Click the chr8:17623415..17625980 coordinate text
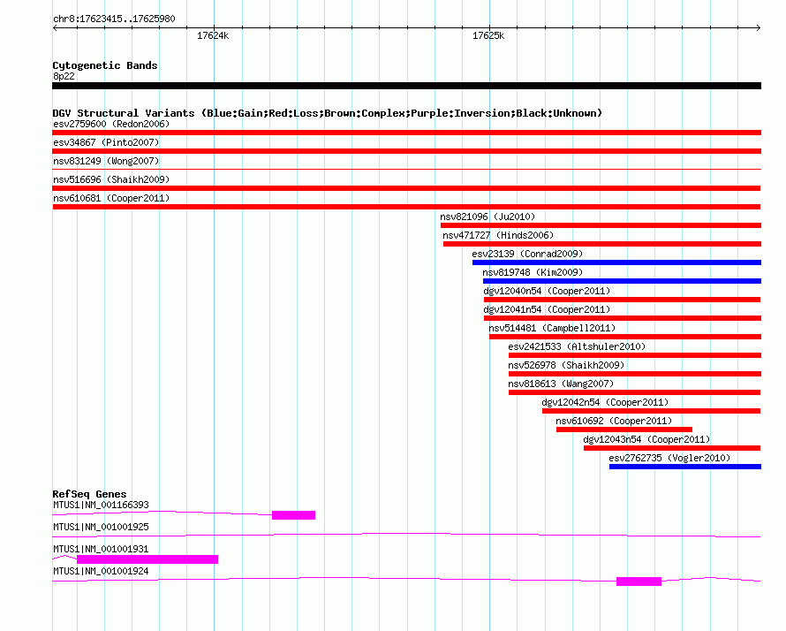This screenshot has height=631, width=786. pyautogui.click(x=114, y=19)
